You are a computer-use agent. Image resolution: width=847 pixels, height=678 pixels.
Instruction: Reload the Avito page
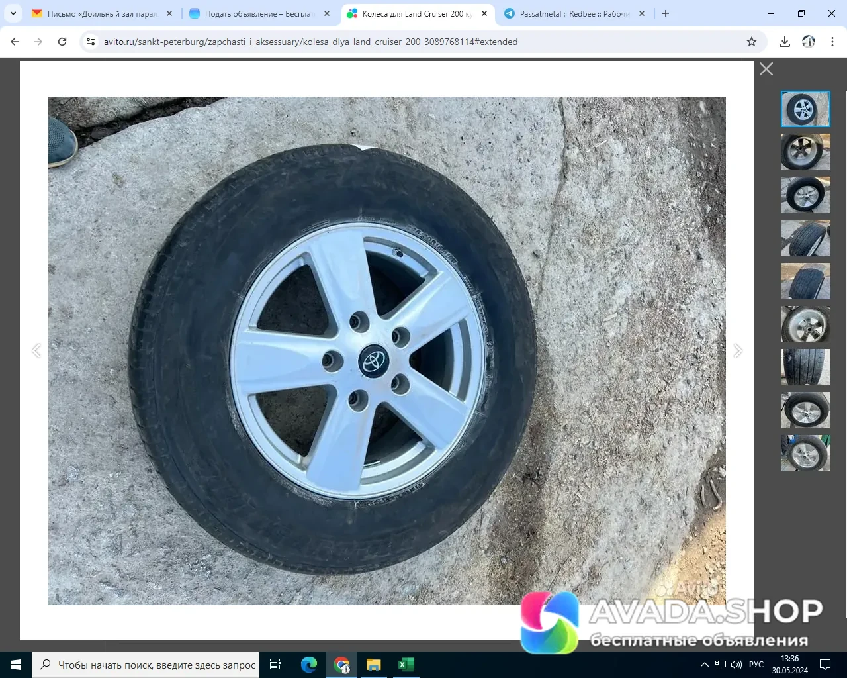pos(62,42)
